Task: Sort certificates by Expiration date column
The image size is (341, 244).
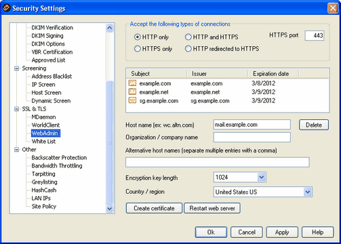Action: pos(273,74)
